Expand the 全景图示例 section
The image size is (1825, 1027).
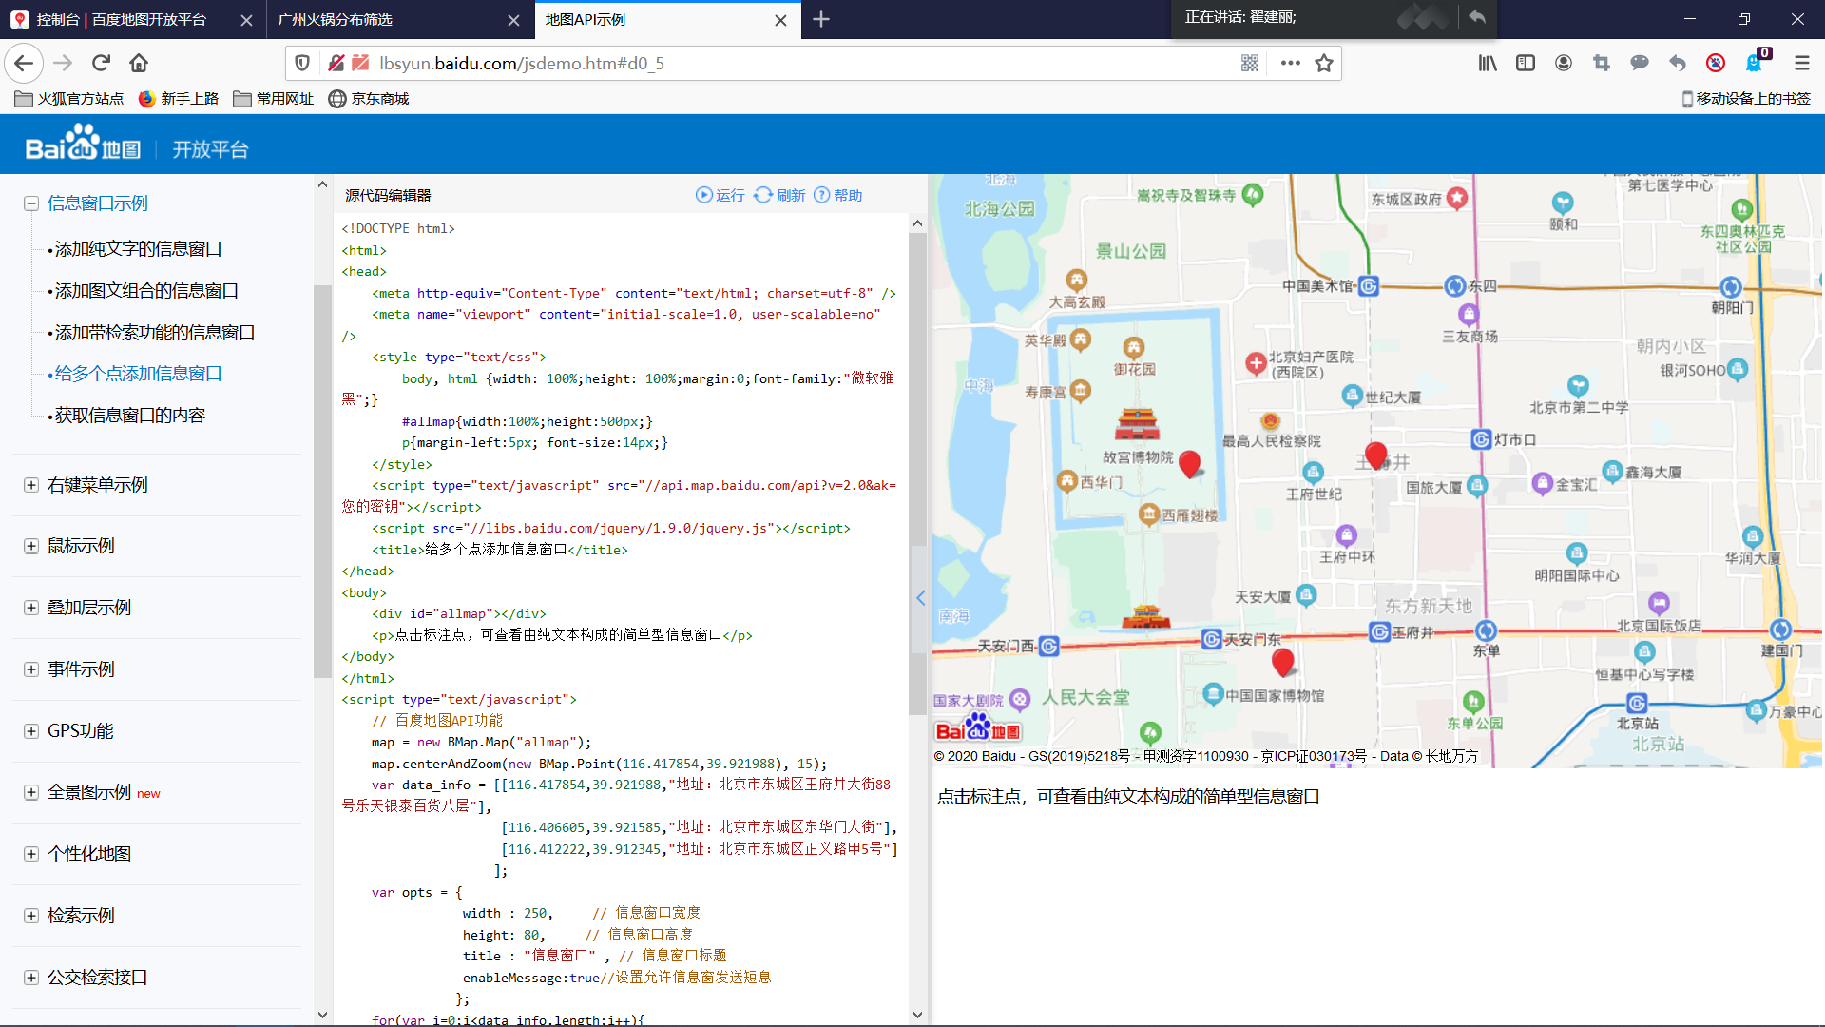click(x=31, y=793)
